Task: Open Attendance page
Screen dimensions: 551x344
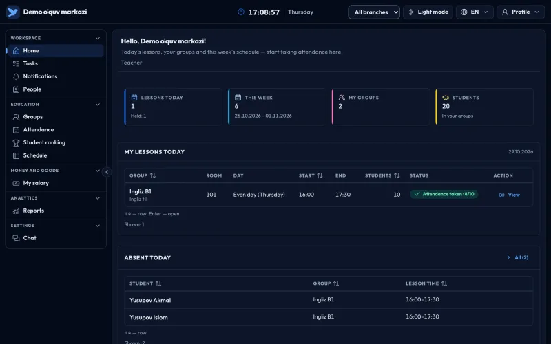Action: [56, 130]
